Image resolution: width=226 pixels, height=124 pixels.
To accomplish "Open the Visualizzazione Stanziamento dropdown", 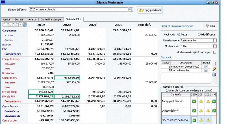I will point(215,40).
